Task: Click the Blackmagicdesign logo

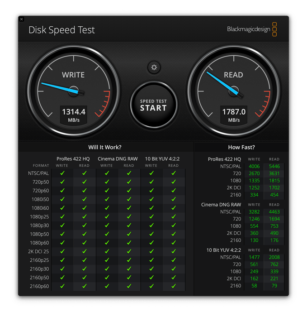Action: 251,30
